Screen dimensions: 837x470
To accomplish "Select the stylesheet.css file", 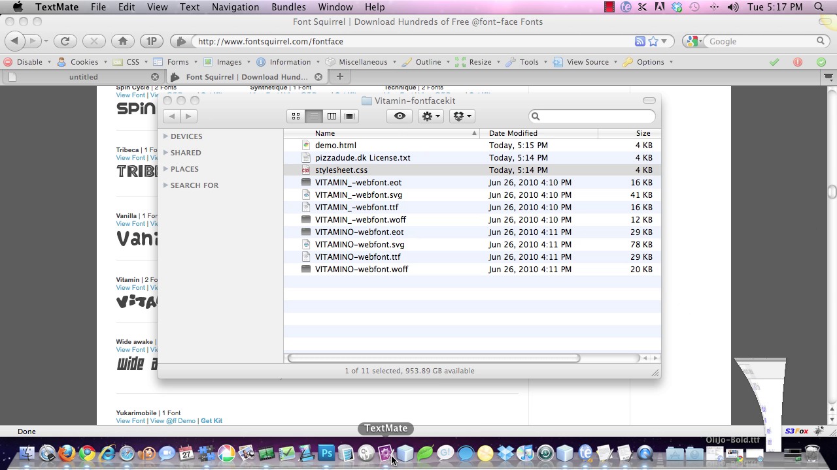I will 472,170.
